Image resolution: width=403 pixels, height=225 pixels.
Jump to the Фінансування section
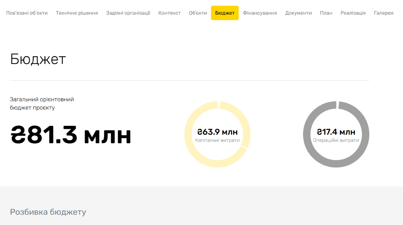(x=260, y=13)
